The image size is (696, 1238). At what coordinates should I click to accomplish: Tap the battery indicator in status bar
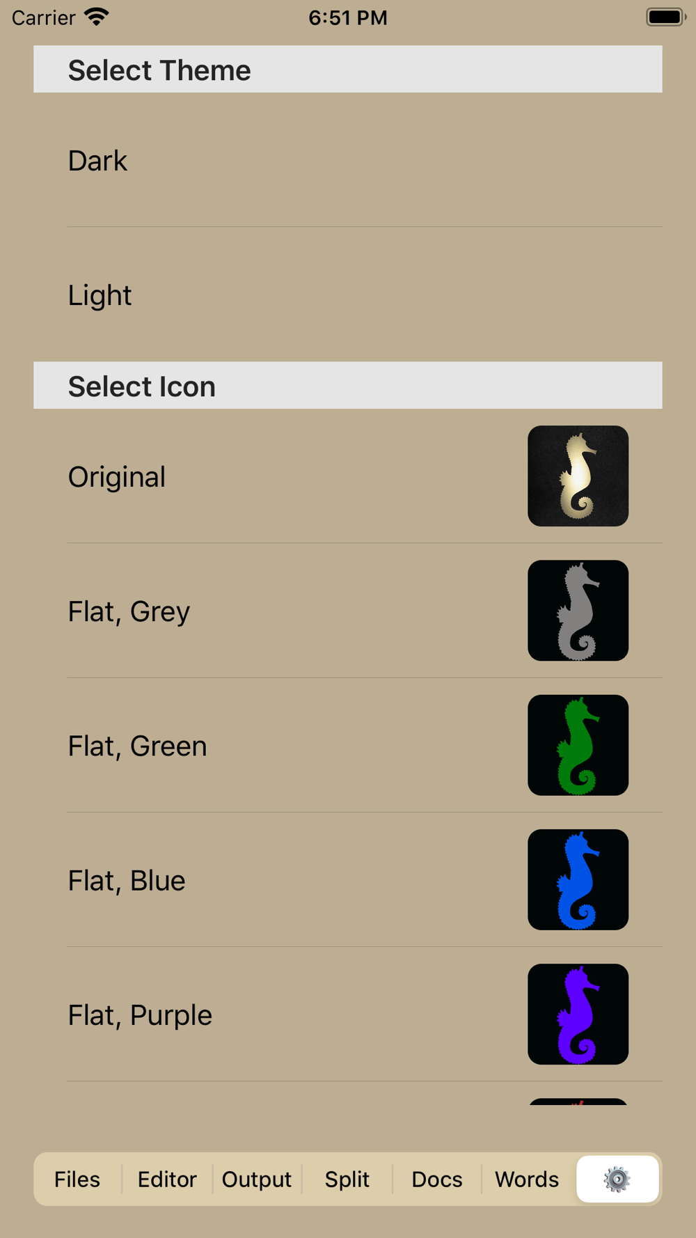tap(666, 17)
